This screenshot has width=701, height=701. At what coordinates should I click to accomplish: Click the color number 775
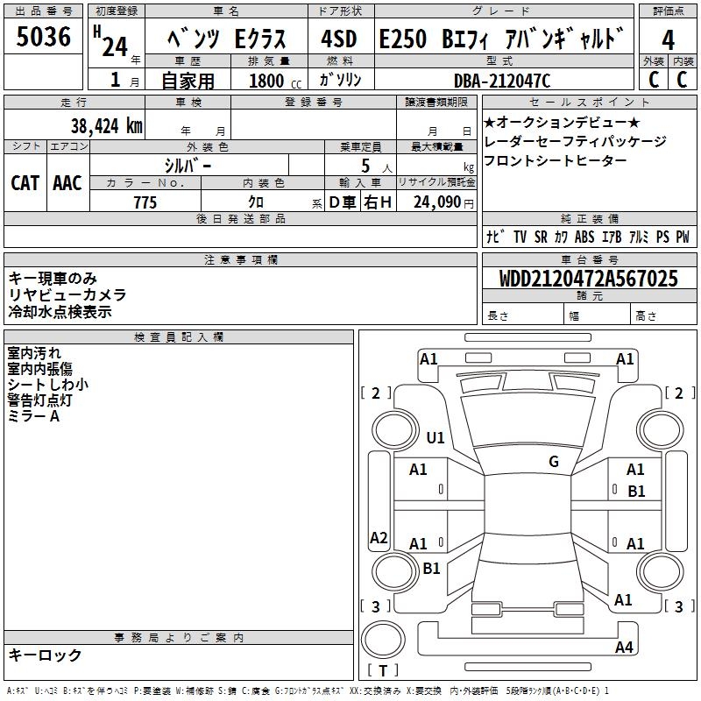click(x=145, y=202)
